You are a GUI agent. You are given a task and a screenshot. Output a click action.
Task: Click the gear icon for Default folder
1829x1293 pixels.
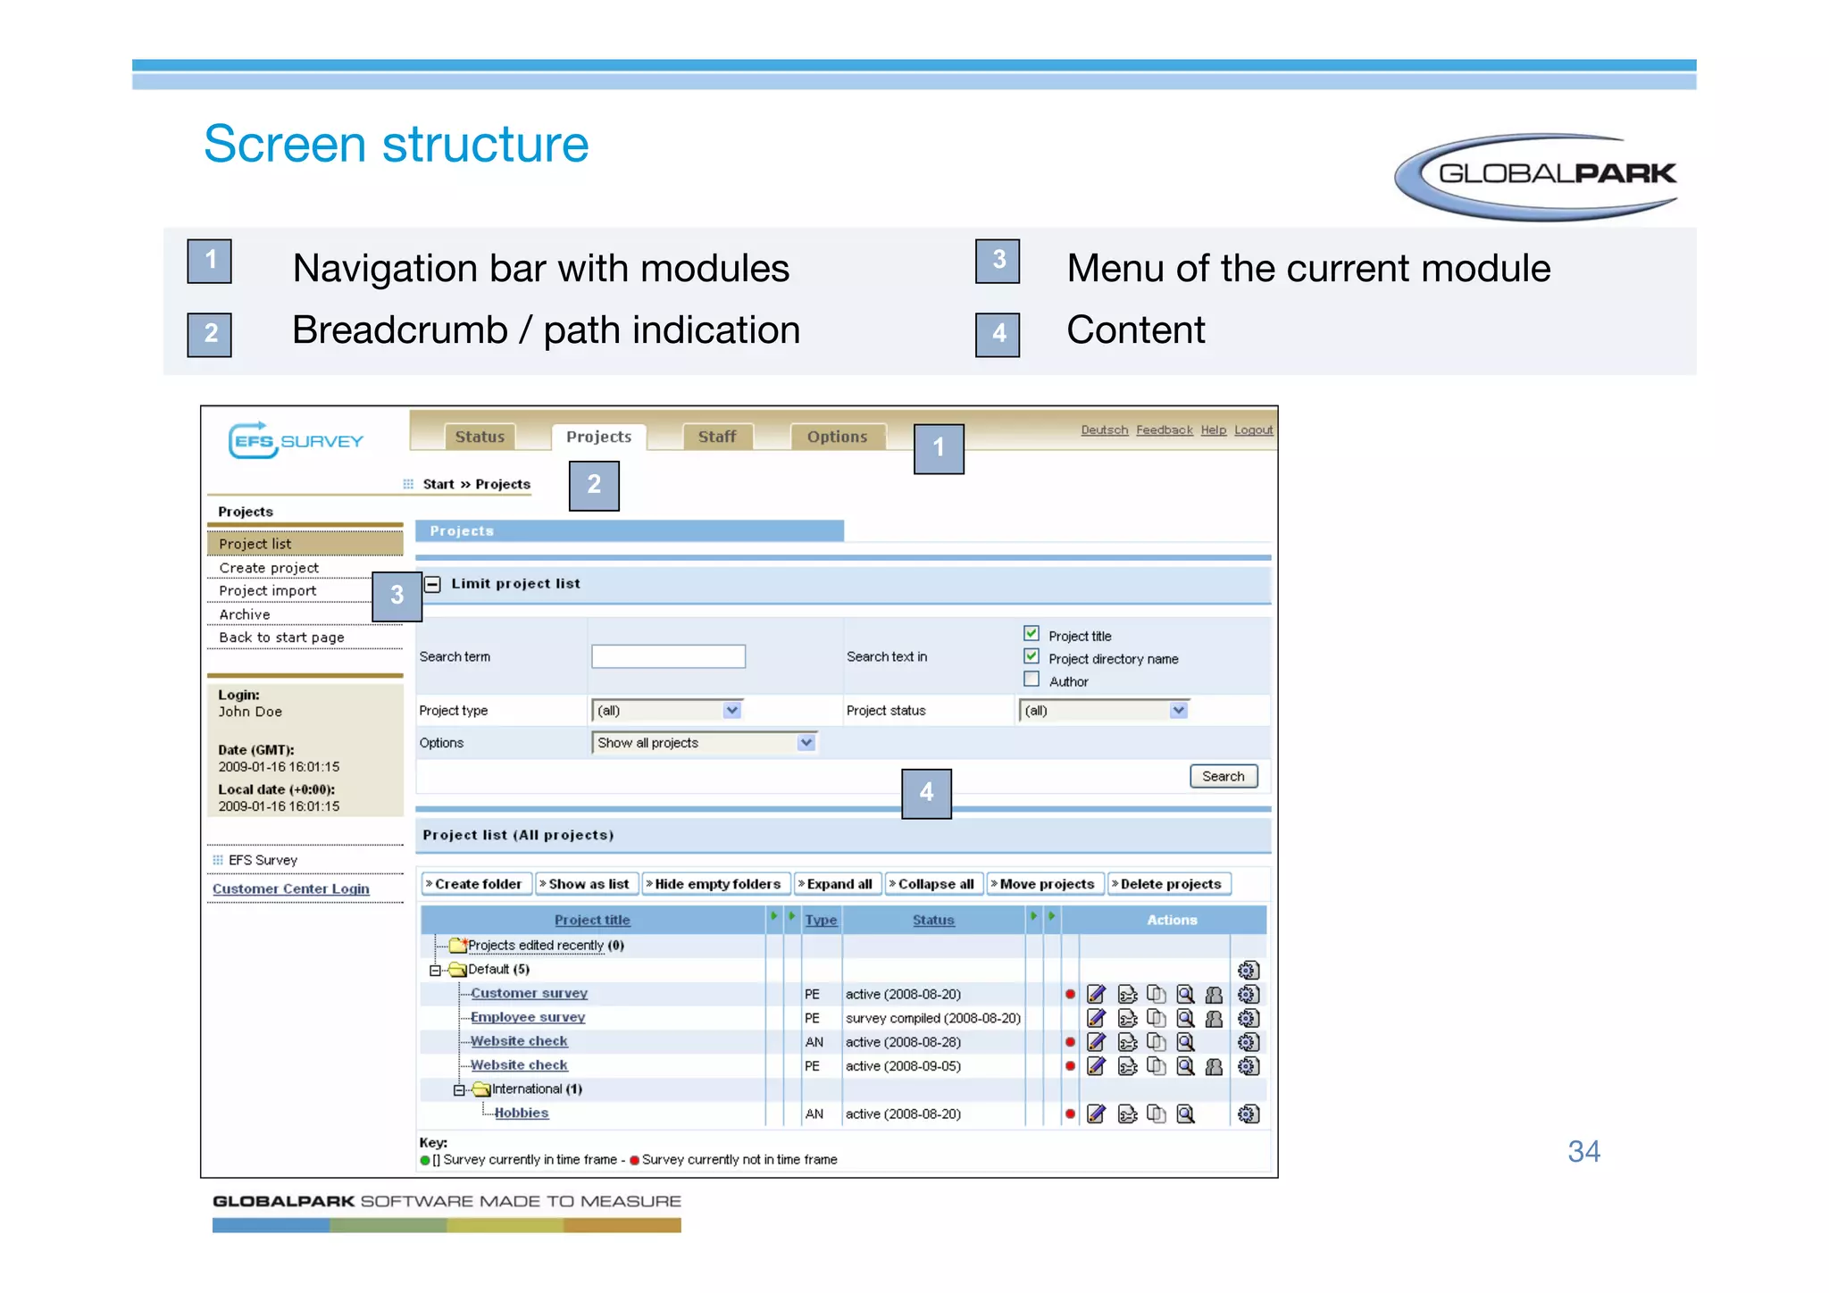tap(1248, 970)
